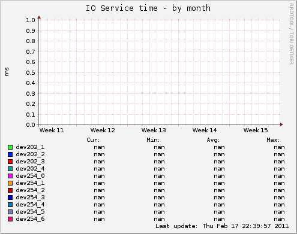This screenshot has width=297, height=234.
Task: Click the green dev202_1 color swatch
Action: [x=10, y=147]
